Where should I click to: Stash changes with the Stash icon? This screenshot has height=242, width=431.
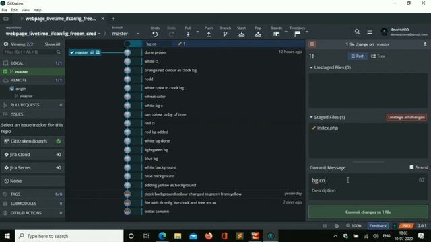[242, 34]
